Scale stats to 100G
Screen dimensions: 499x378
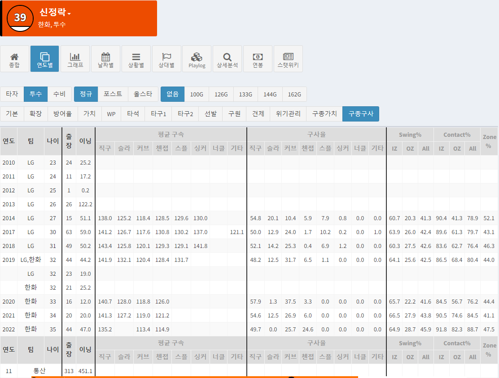[197, 94]
